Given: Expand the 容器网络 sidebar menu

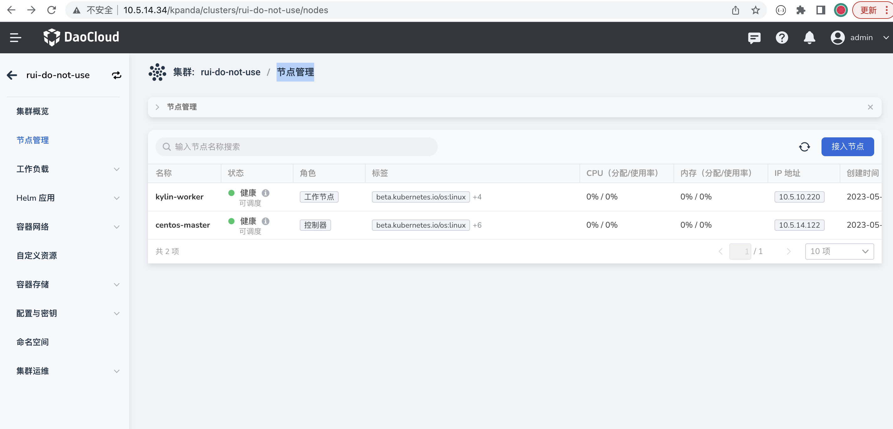Looking at the screenshot, I should click(x=68, y=226).
